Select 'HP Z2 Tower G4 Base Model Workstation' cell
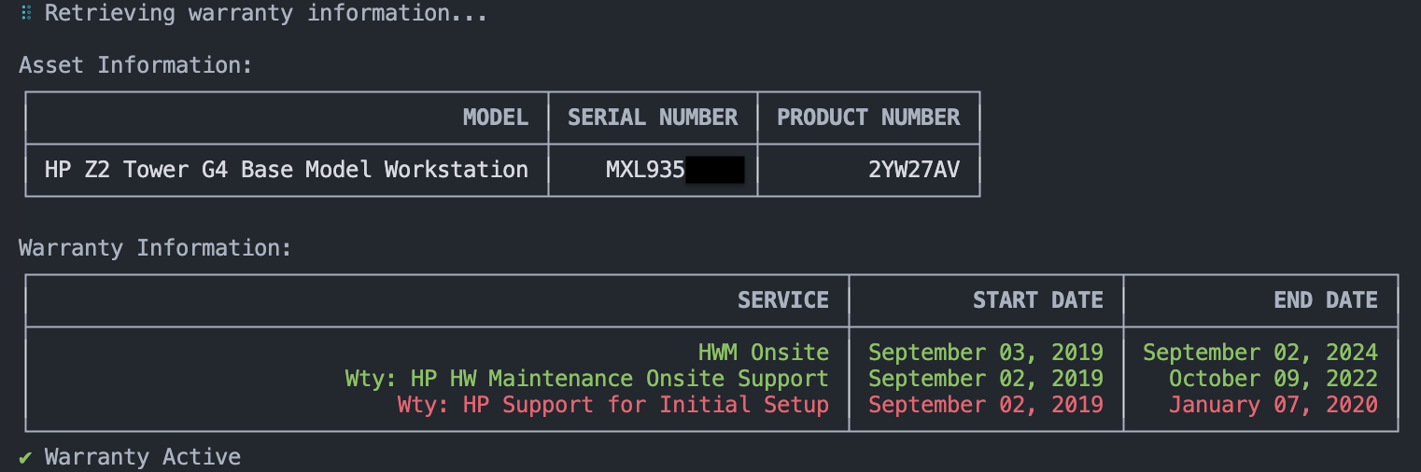The image size is (1421, 472). tap(287, 170)
